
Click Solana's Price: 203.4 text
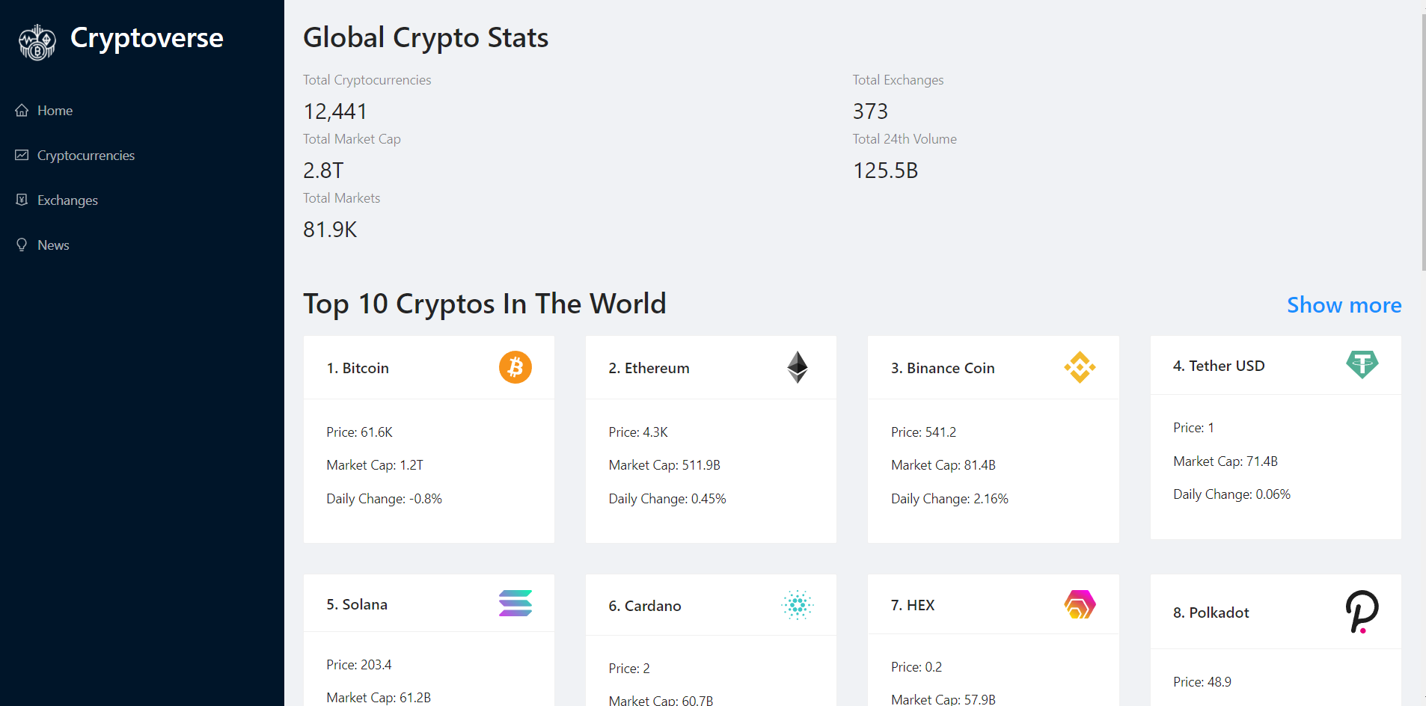tap(359, 665)
